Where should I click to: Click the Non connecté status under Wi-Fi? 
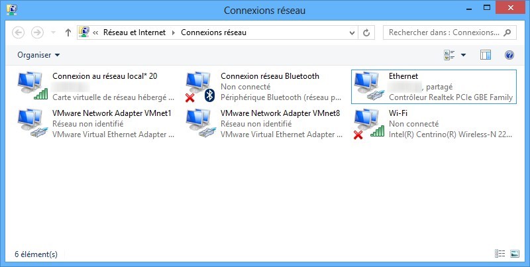pyautogui.click(x=413, y=124)
